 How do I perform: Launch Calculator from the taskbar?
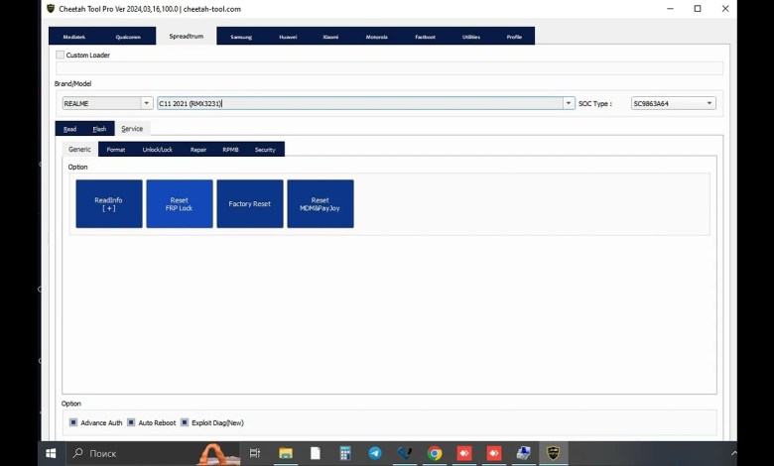[345, 453]
